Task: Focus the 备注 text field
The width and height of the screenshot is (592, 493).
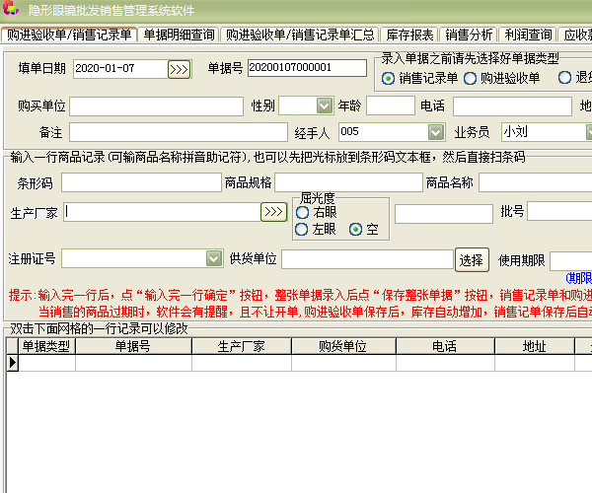Action: click(x=179, y=132)
